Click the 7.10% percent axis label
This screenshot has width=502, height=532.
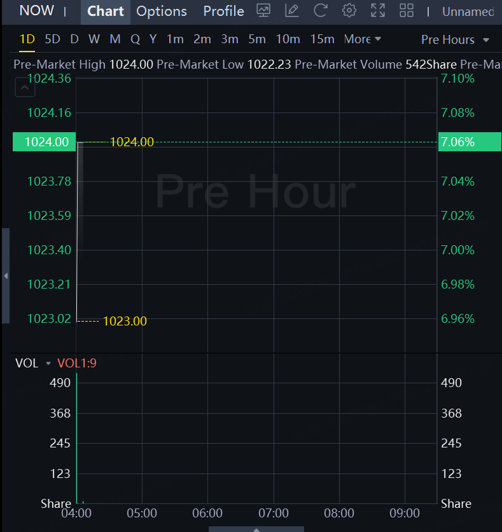[x=457, y=79]
